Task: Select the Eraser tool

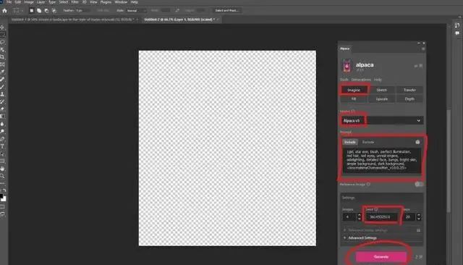Action: 2,109
